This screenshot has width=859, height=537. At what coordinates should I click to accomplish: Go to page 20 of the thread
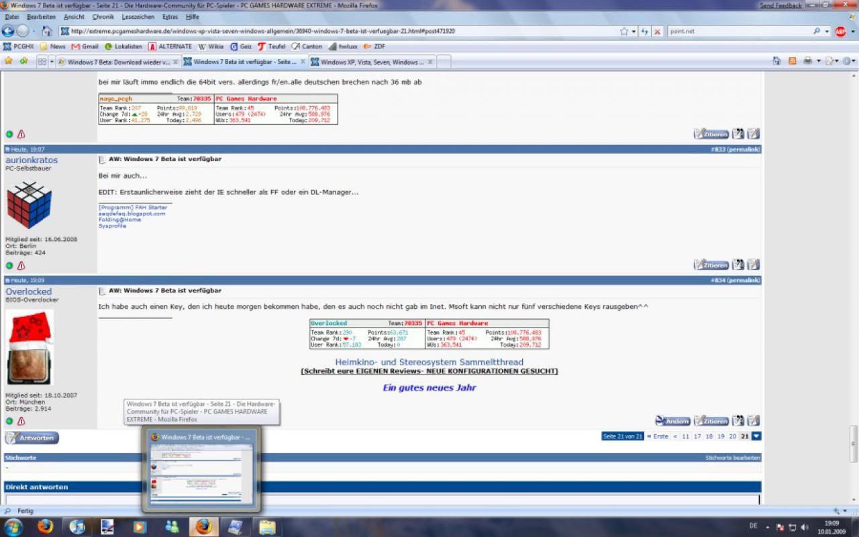(732, 436)
